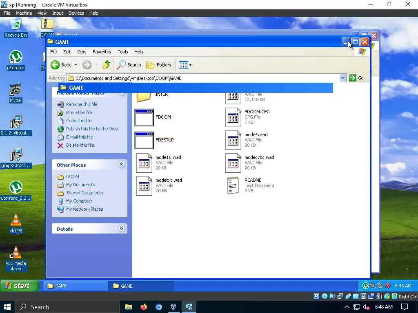The height and width of the screenshot is (313, 418).
Task: Open Shared Documents in Other Places
Action: pyautogui.click(x=84, y=193)
